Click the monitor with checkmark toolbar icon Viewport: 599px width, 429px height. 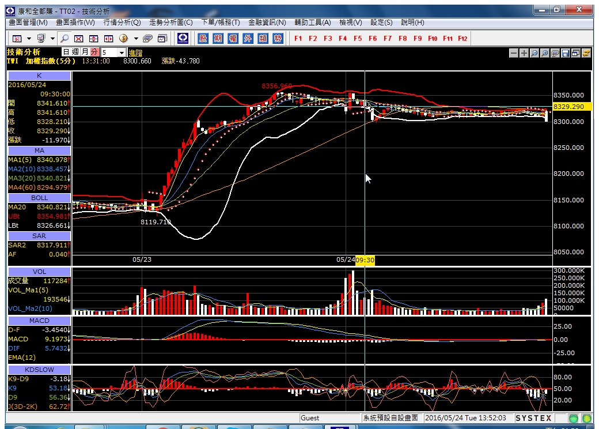pyautogui.click(x=41, y=39)
